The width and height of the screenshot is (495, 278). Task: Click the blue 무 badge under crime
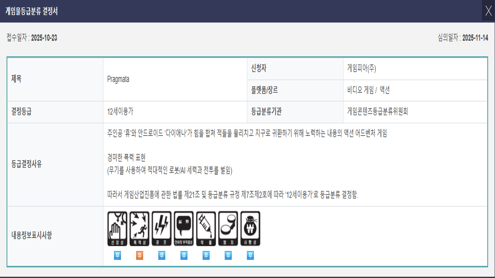tap(228, 255)
